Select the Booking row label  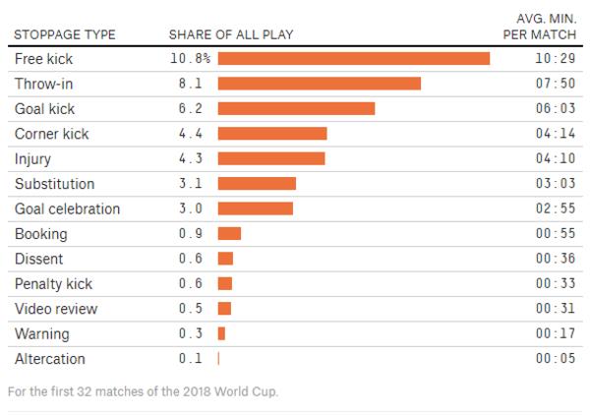(x=41, y=234)
